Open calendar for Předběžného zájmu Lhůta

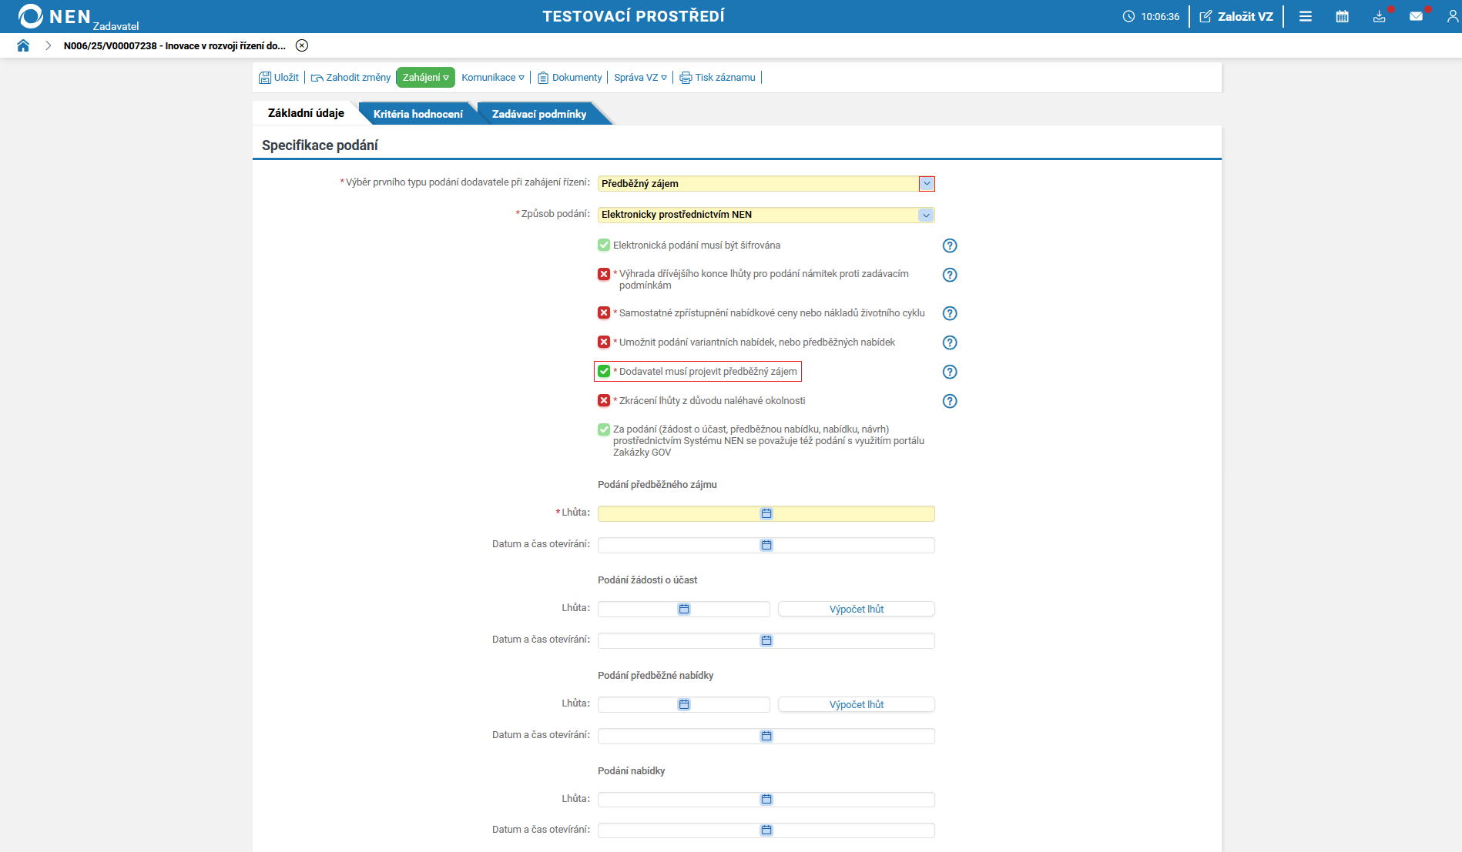[x=766, y=513]
